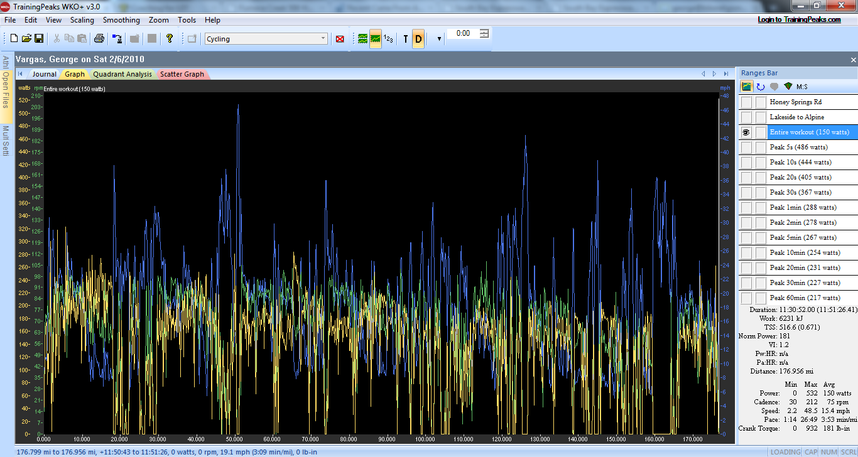Toggle the eye icon for Entire workout
858x457 pixels.
746,132
